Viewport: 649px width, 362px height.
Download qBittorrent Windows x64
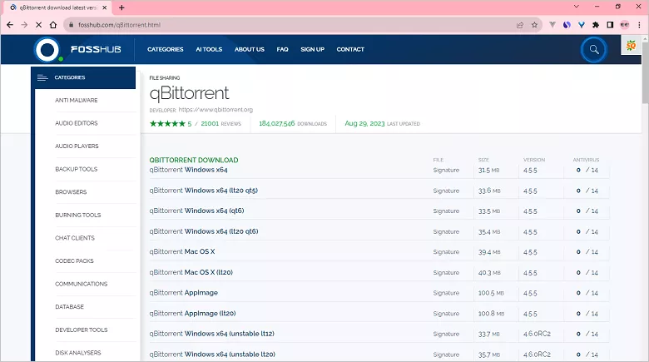188,170
